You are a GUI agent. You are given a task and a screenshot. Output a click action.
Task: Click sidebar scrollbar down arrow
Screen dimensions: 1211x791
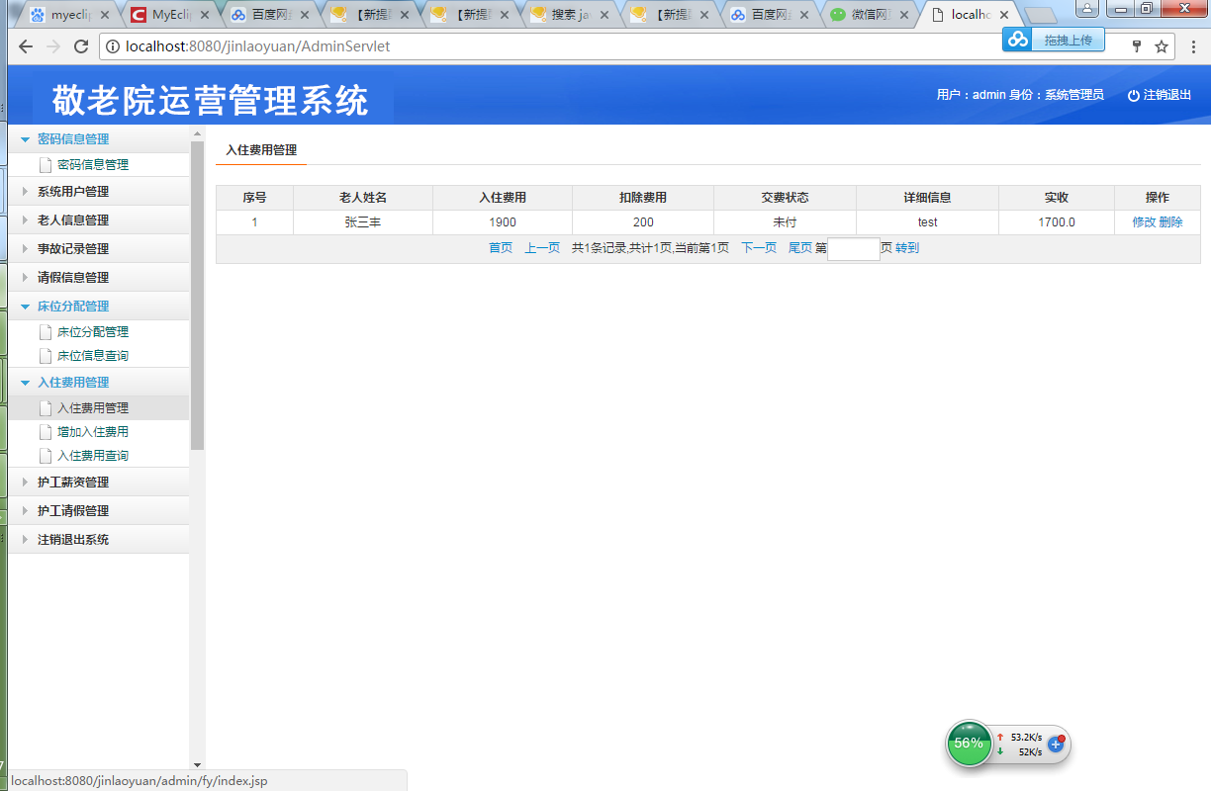tap(198, 764)
